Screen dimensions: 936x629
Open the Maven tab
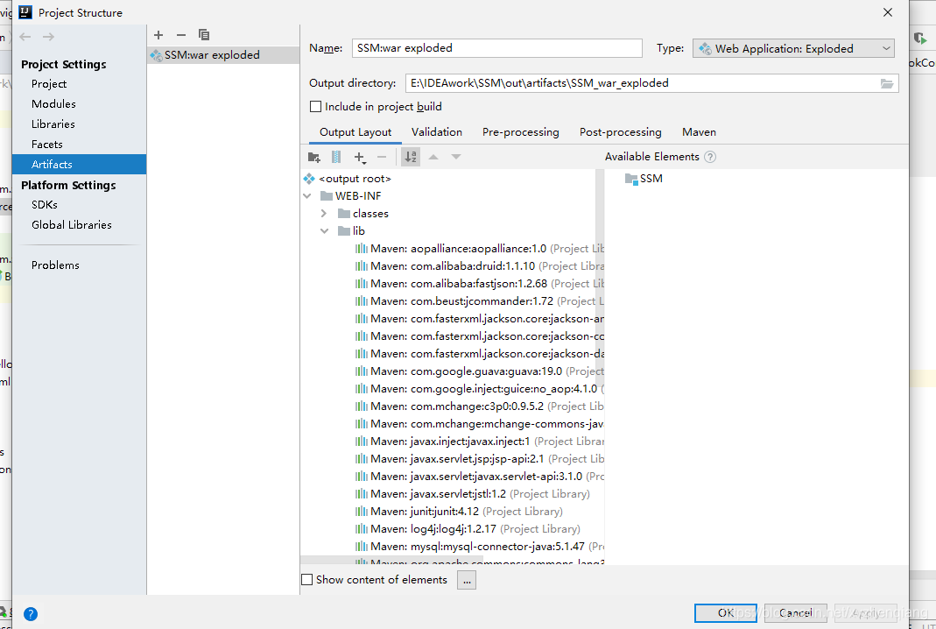(x=699, y=132)
